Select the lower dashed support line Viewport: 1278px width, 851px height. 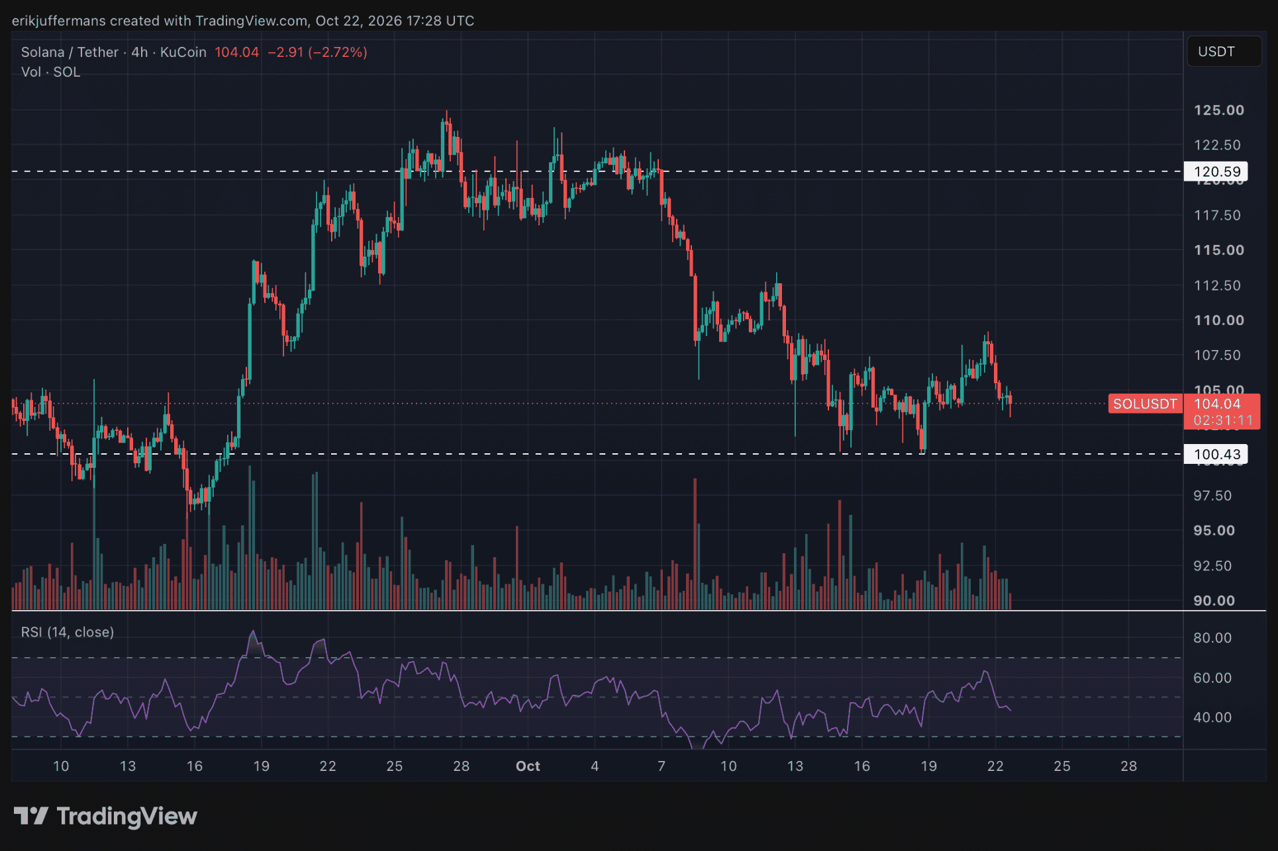(x=596, y=454)
